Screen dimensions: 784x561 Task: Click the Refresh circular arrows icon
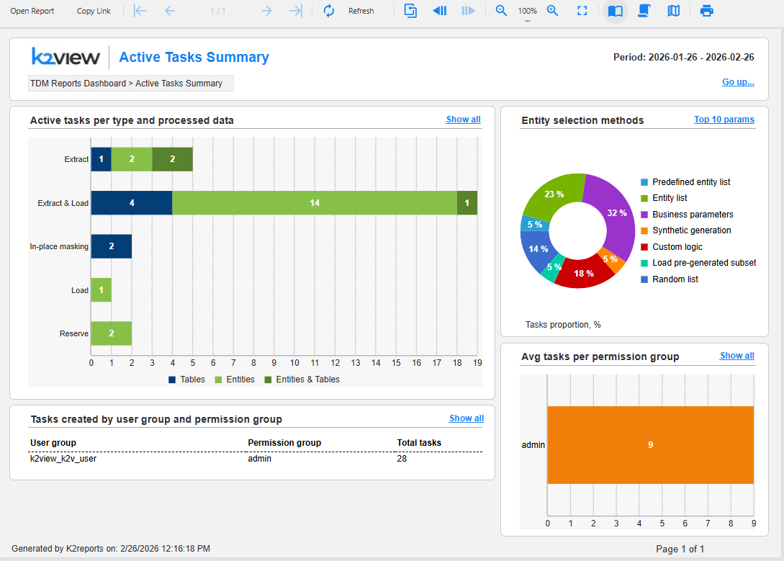(329, 11)
